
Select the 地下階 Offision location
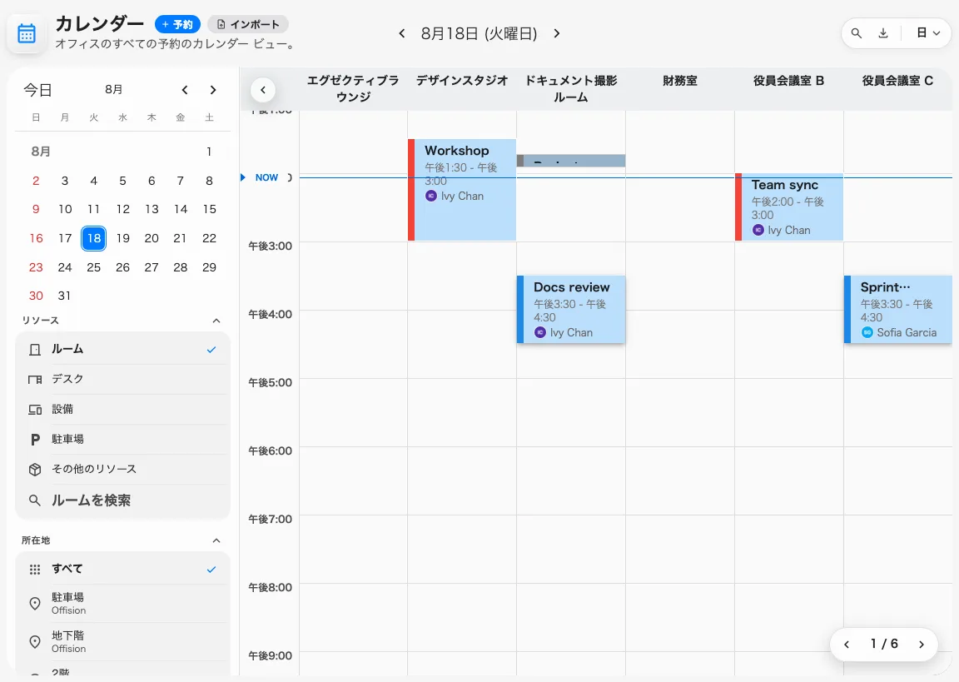(122, 642)
